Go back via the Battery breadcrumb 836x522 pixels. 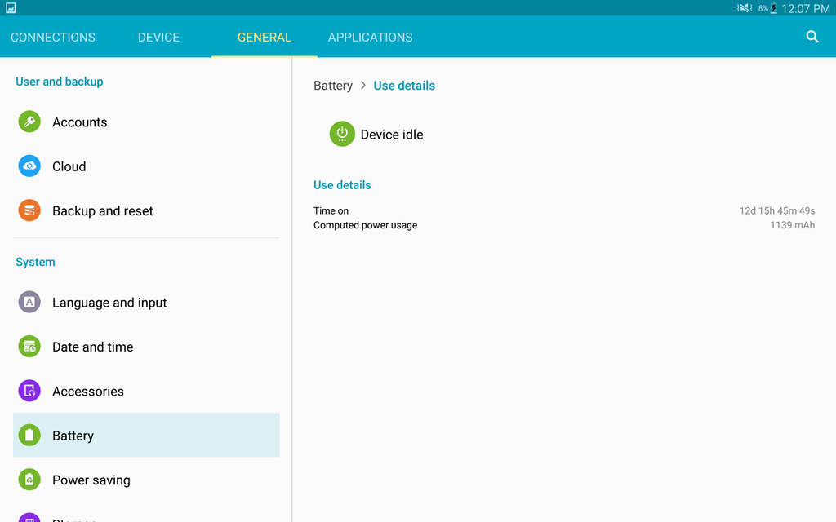pyautogui.click(x=333, y=86)
